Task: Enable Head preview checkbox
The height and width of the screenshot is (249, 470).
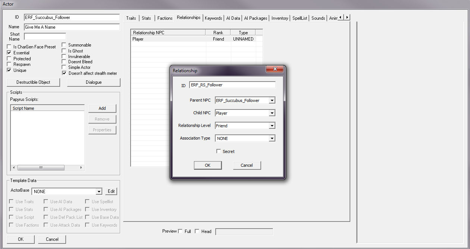Action: coord(197,231)
